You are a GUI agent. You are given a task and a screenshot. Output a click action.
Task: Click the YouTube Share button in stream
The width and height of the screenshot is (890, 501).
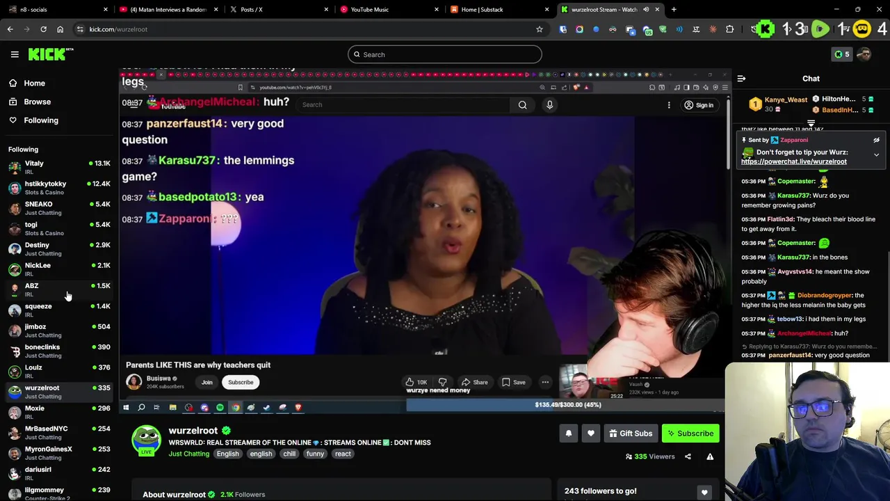coord(474,382)
